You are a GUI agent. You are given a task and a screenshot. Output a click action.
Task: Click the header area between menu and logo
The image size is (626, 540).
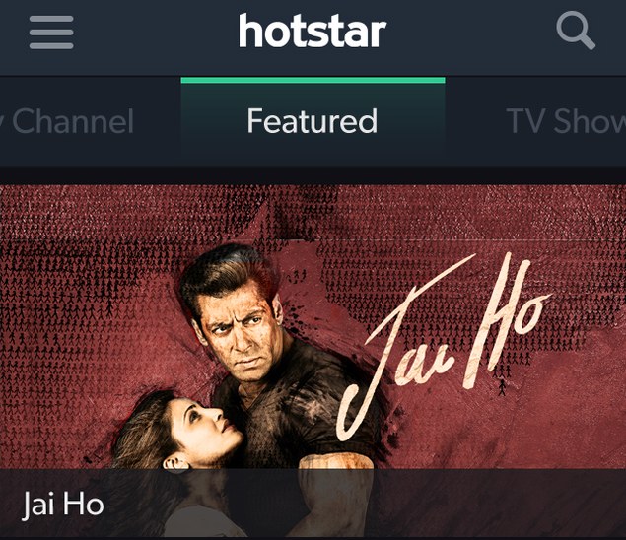tap(156, 32)
